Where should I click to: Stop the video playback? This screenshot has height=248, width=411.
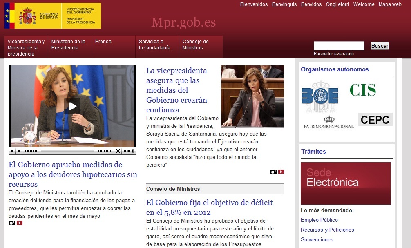[18, 151]
